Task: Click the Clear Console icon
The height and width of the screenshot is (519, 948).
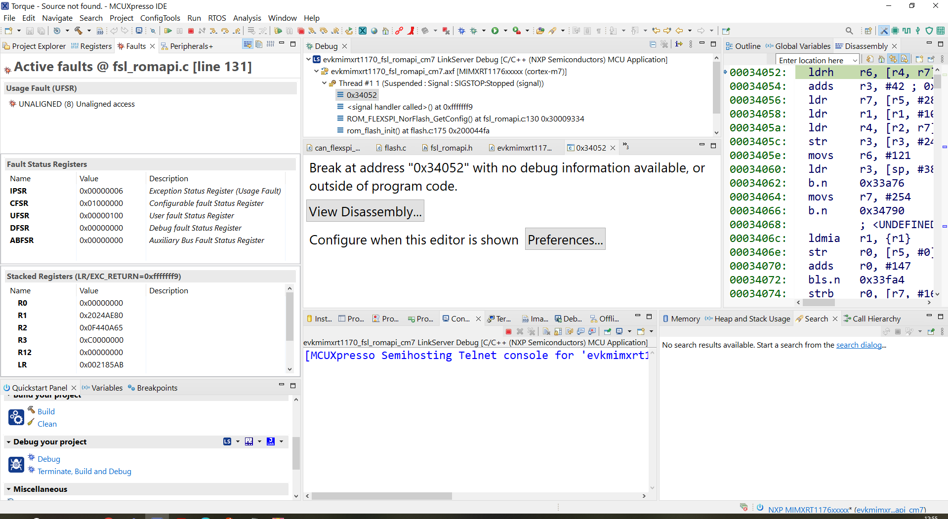Action: (546, 331)
